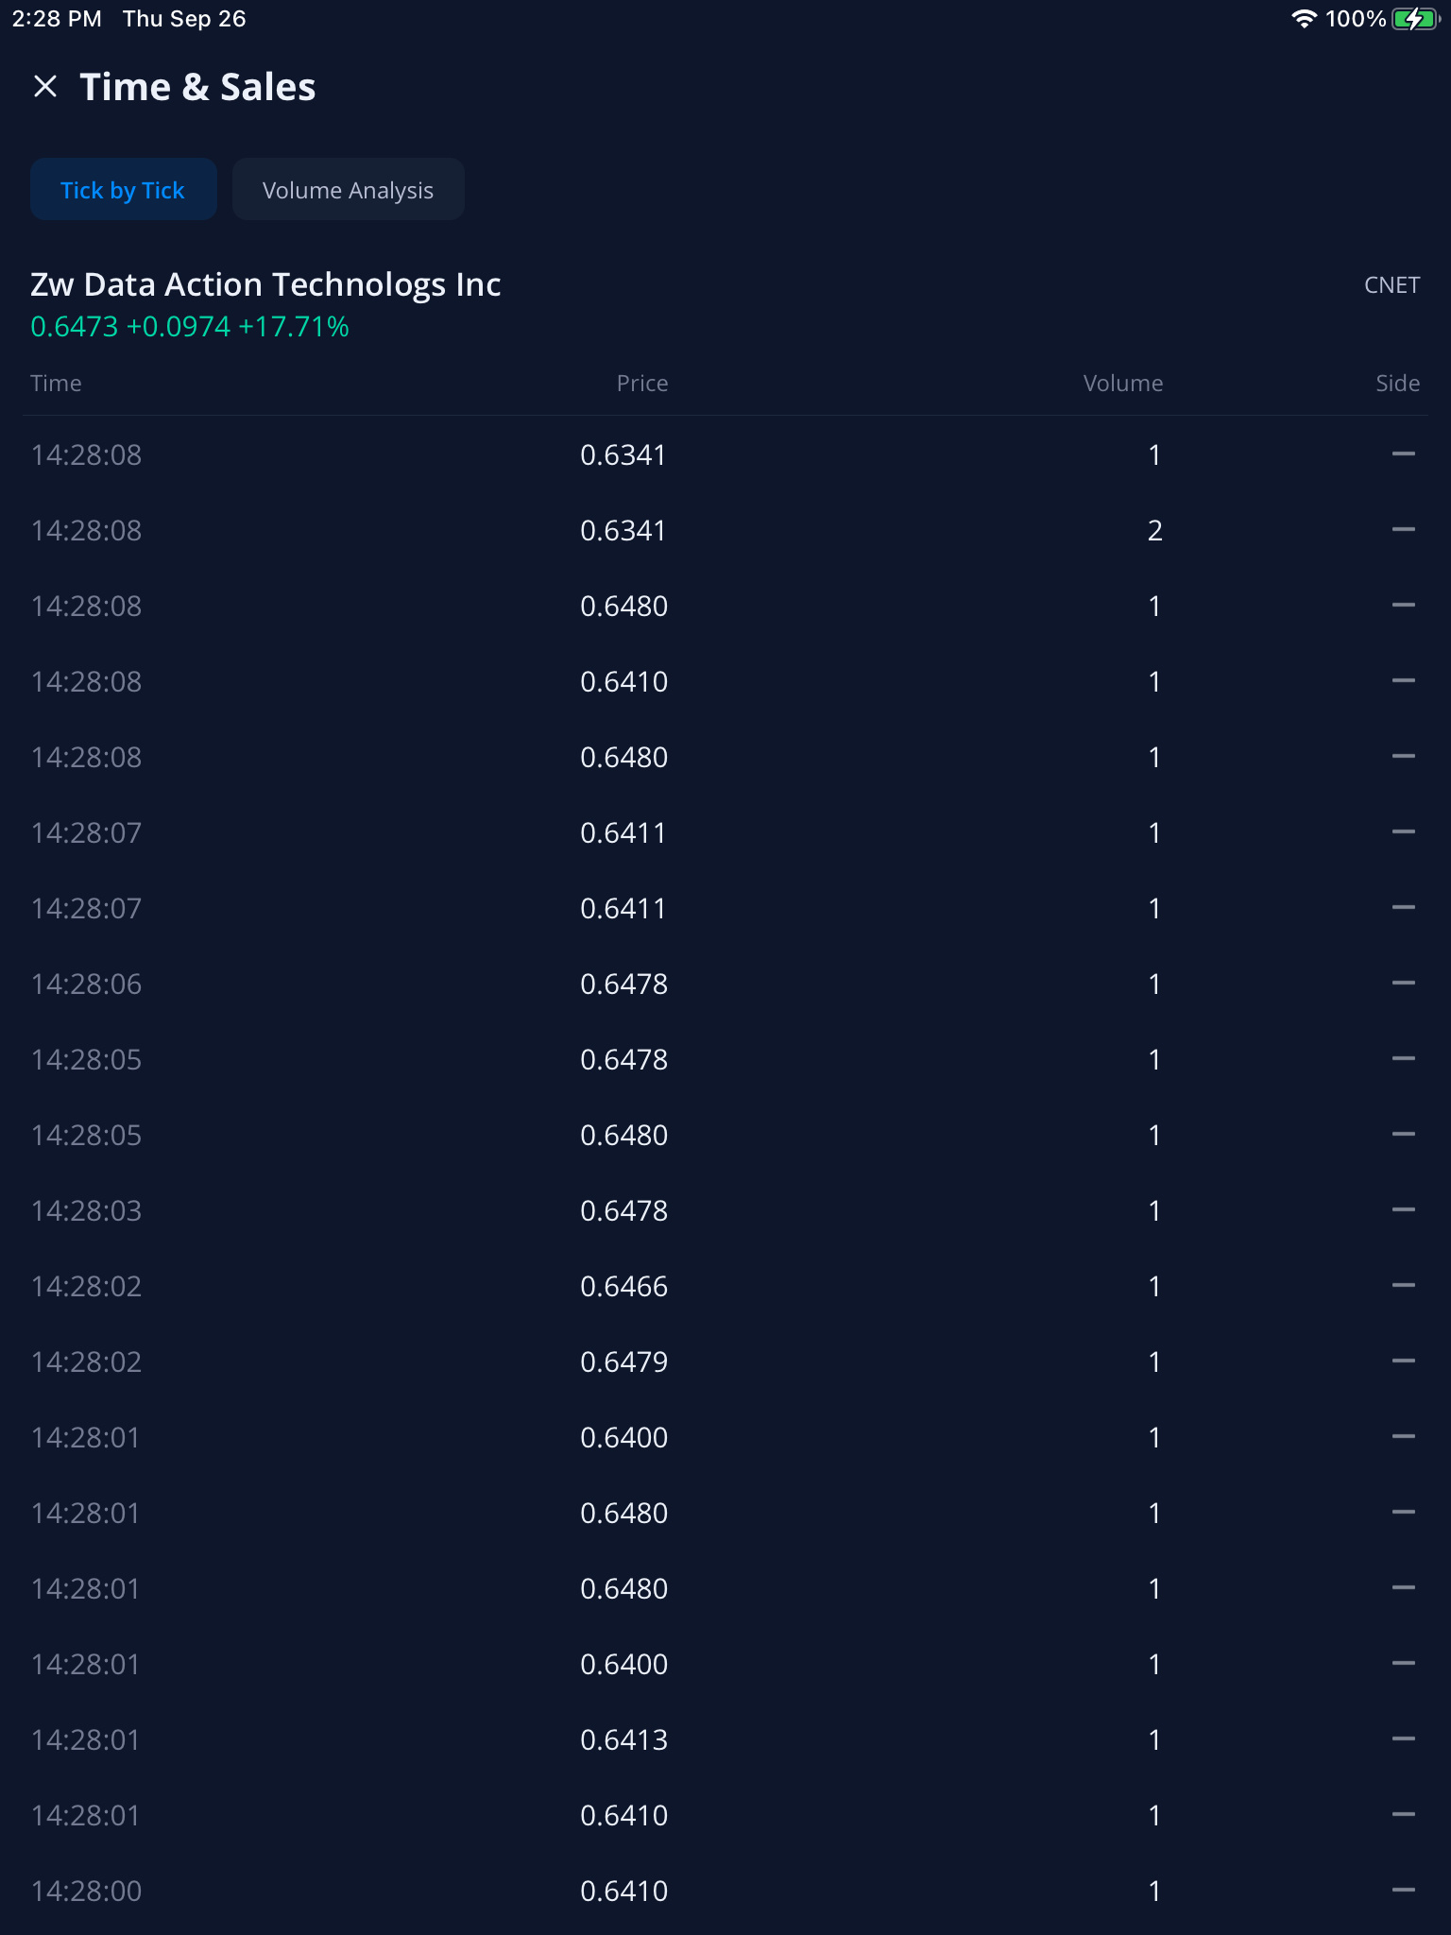Tap the Time column header

(x=56, y=384)
